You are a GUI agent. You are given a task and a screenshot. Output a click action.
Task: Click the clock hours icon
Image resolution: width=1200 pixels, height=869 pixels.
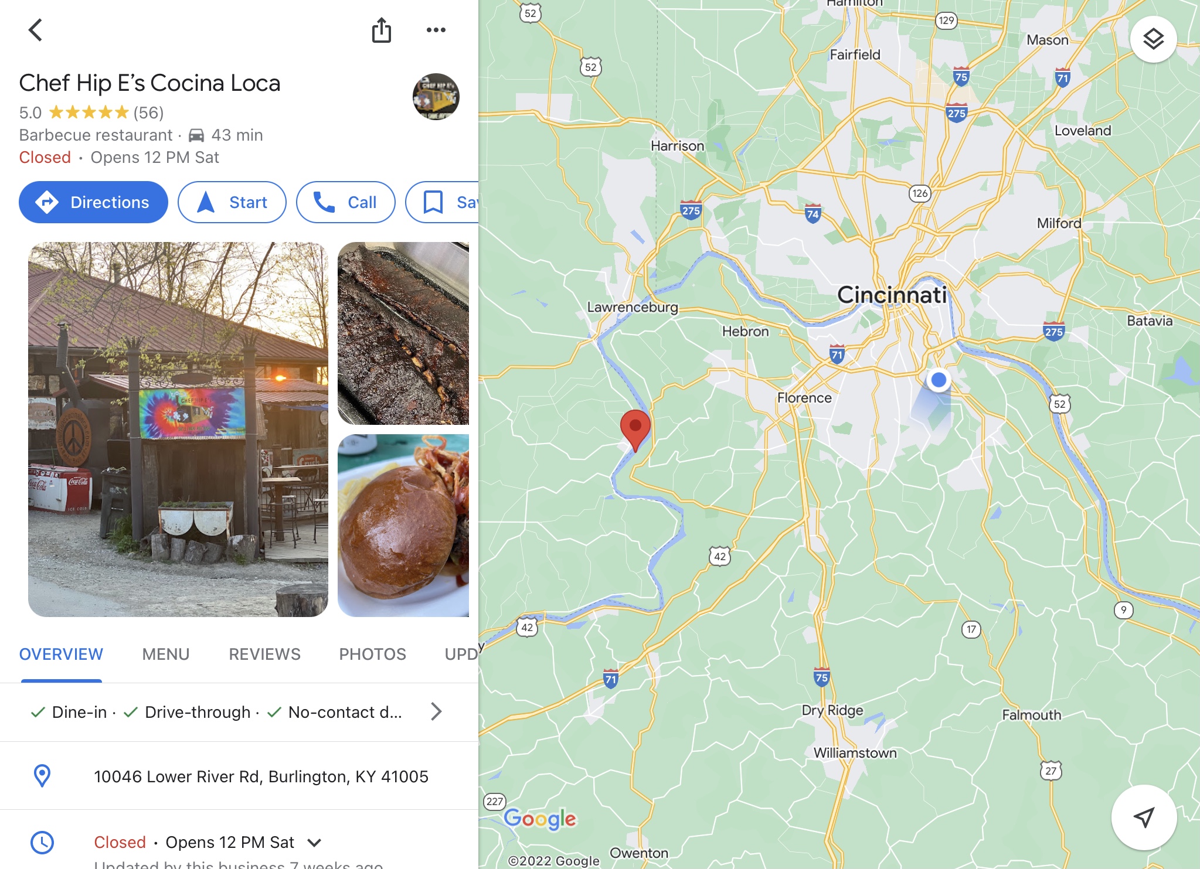point(42,843)
